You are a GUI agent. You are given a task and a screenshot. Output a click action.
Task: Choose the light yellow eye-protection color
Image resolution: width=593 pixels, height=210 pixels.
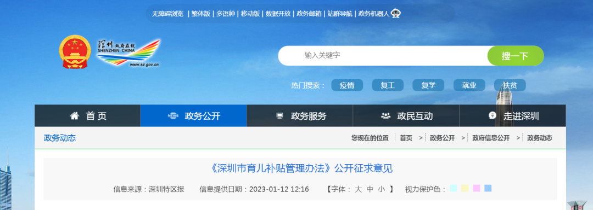(465, 188)
